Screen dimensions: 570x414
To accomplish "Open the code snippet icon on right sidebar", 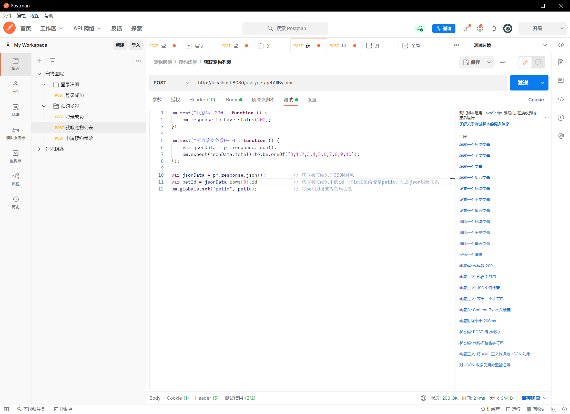I will click(x=561, y=99).
